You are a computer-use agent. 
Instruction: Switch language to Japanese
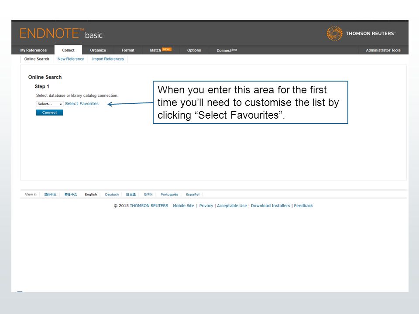click(x=131, y=195)
